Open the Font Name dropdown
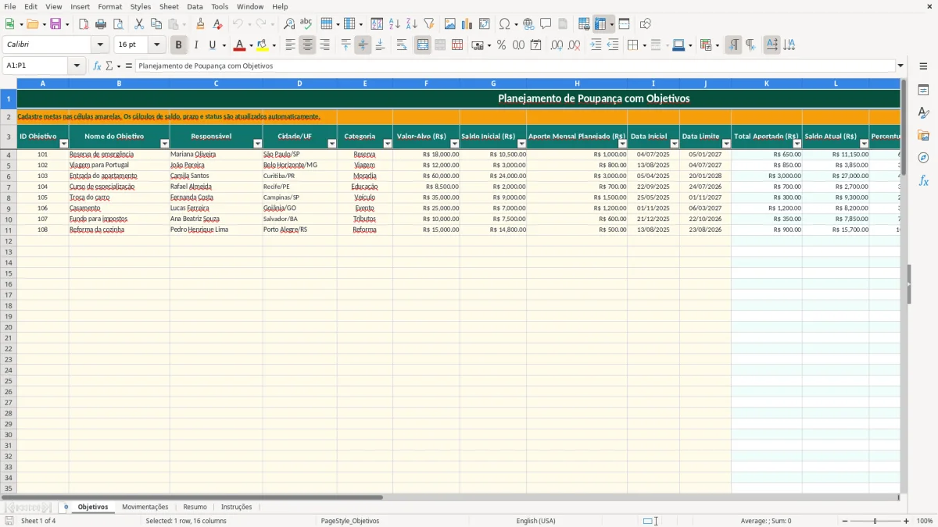 (x=100, y=45)
